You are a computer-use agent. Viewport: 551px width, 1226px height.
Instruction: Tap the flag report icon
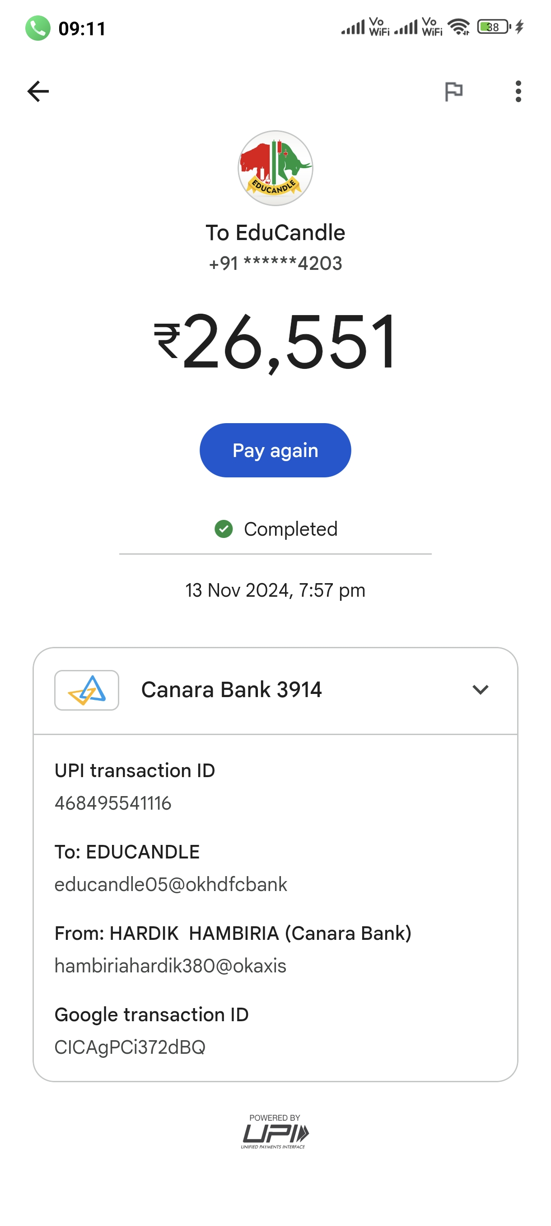point(453,91)
